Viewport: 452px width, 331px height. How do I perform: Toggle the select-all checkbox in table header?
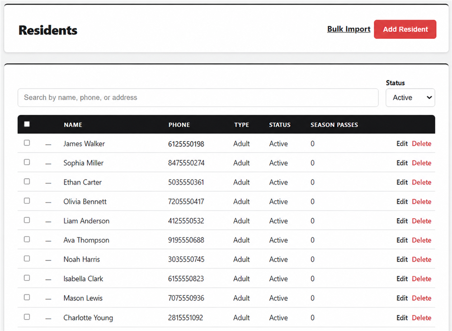(27, 124)
